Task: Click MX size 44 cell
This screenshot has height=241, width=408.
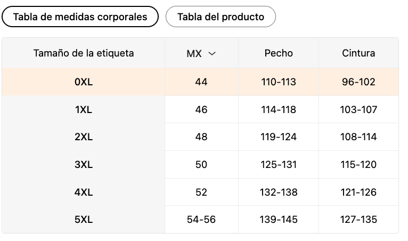Action: click(201, 82)
